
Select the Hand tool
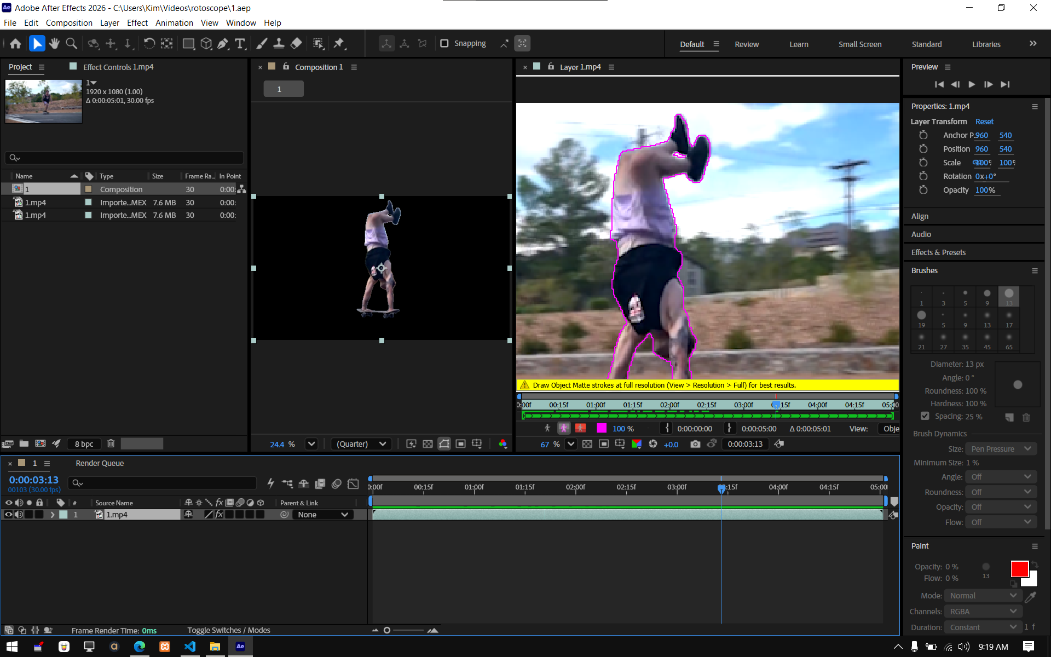pos(54,44)
